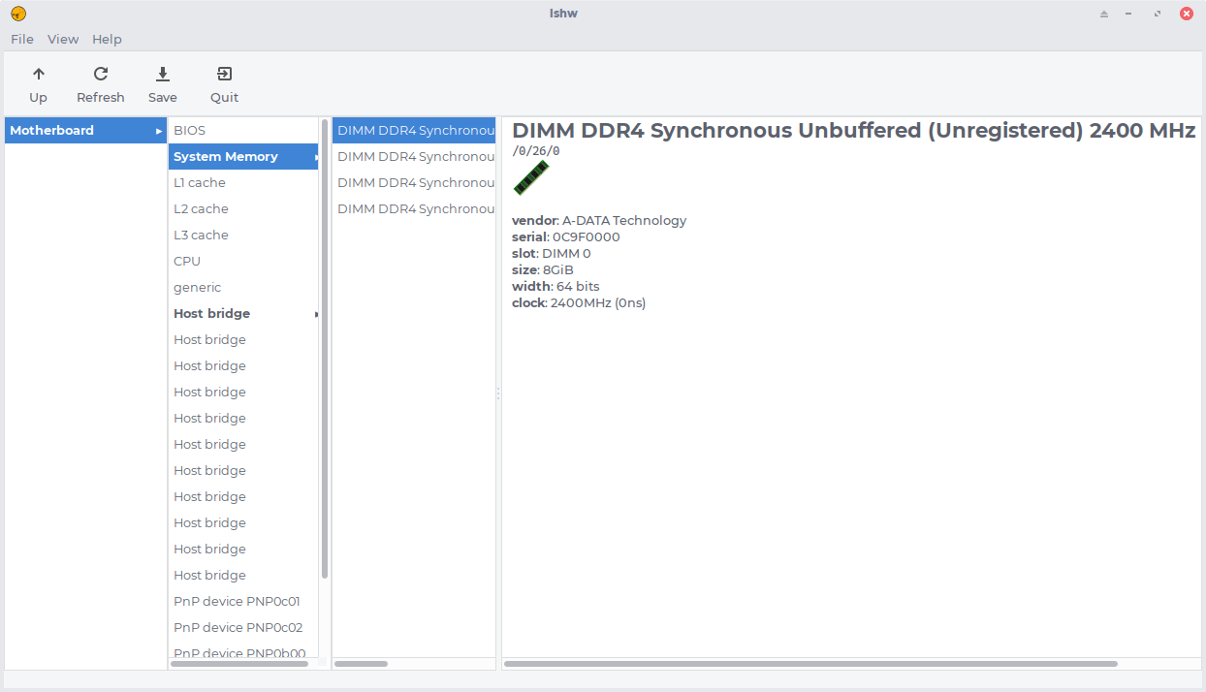1206x692 pixels.
Task: Select the CPU entry
Action: [x=243, y=261]
